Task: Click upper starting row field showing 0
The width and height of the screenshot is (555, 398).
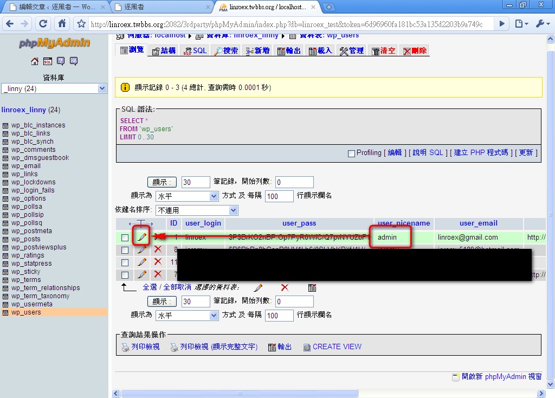Action: [x=294, y=182]
